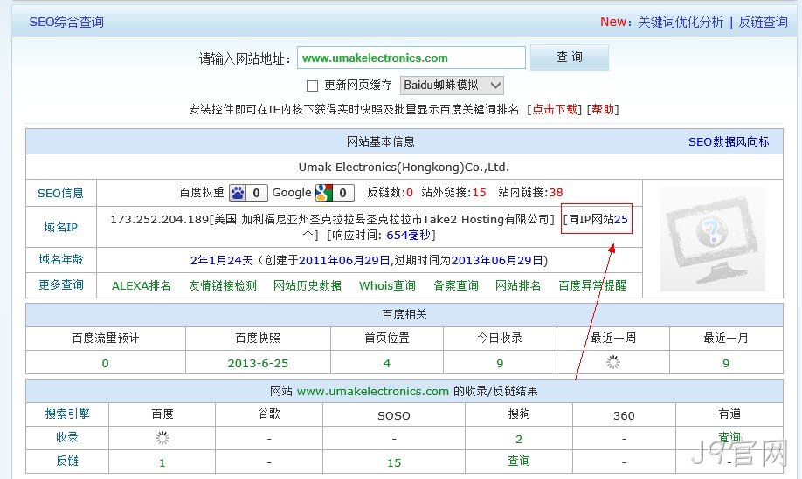802x479 pixels.
Task: Click 最近一月 value 9
Action: [x=726, y=363]
